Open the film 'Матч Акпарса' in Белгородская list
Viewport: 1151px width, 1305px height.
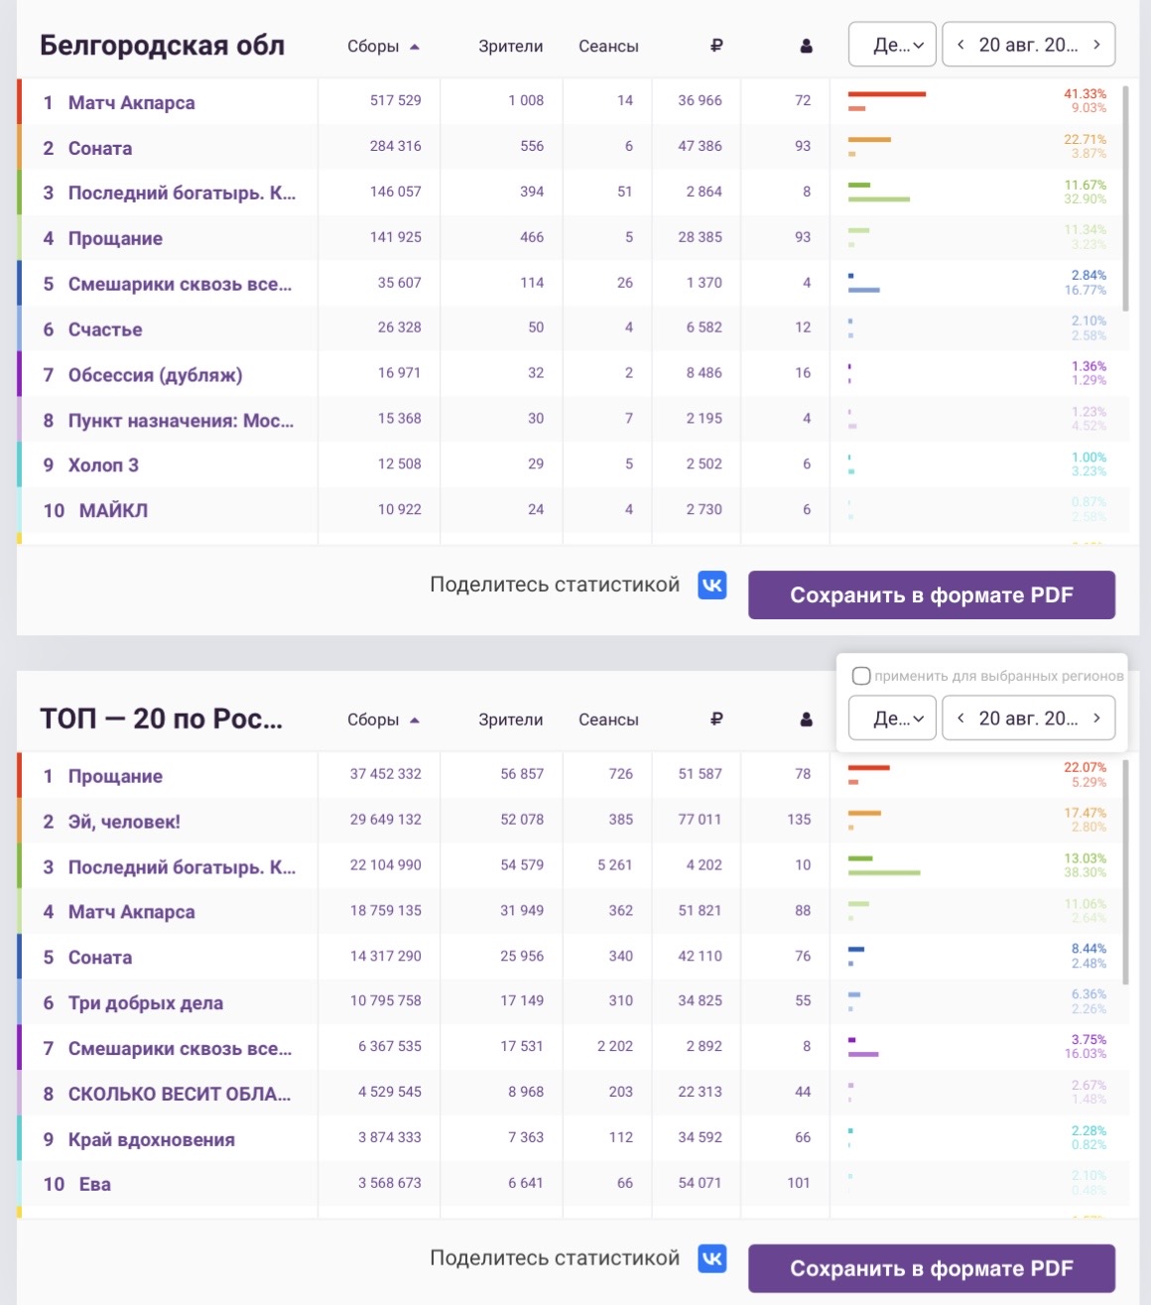point(131,102)
